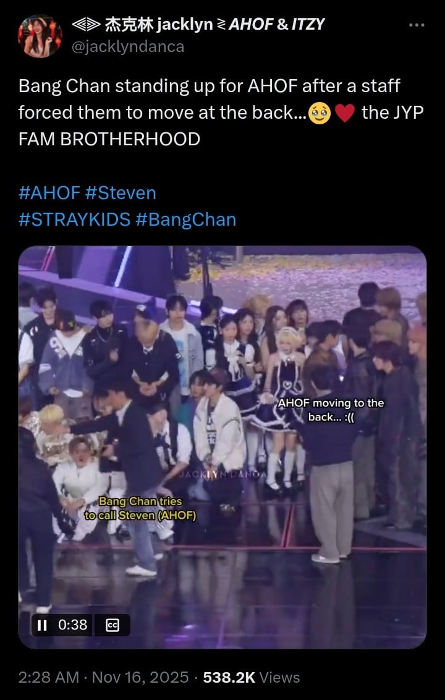
Task: Open the #BangChan hashtag
Action: [x=185, y=220]
